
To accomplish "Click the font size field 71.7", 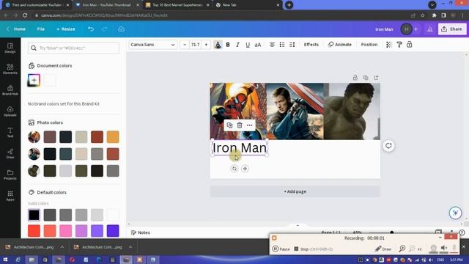I will [x=196, y=45].
